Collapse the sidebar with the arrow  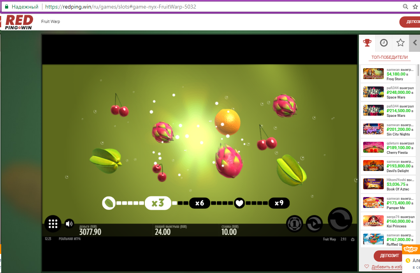coord(415,42)
